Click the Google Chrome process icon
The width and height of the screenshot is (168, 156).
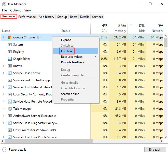(10, 37)
